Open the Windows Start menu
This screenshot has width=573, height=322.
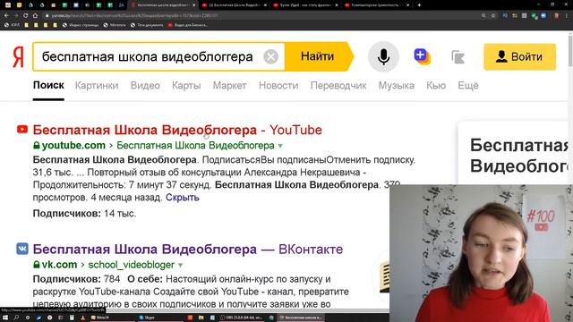5,318
